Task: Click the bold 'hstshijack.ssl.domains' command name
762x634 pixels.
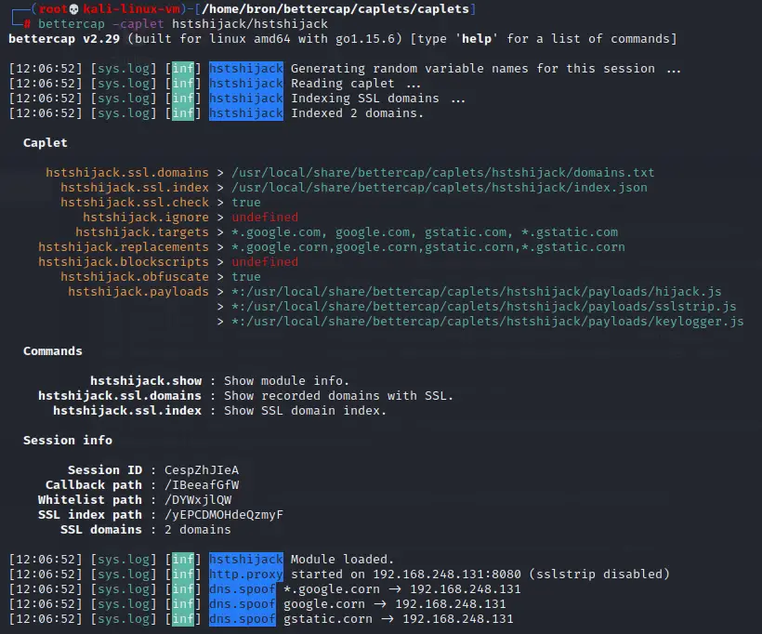Action: (x=120, y=396)
